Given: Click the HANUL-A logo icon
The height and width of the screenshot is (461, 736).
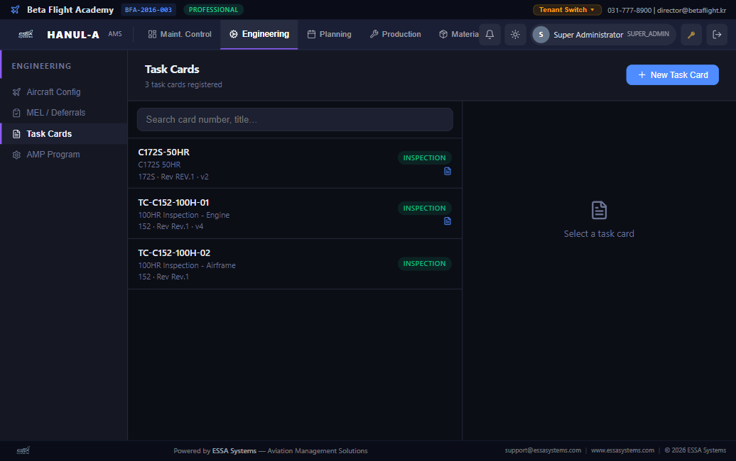Looking at the screenshot, I should [x=26, y=34].
